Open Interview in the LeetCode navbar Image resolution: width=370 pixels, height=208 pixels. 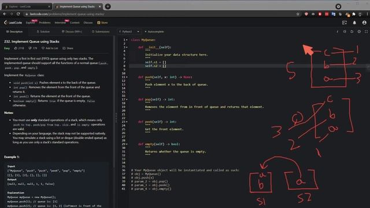coord(60,23)
